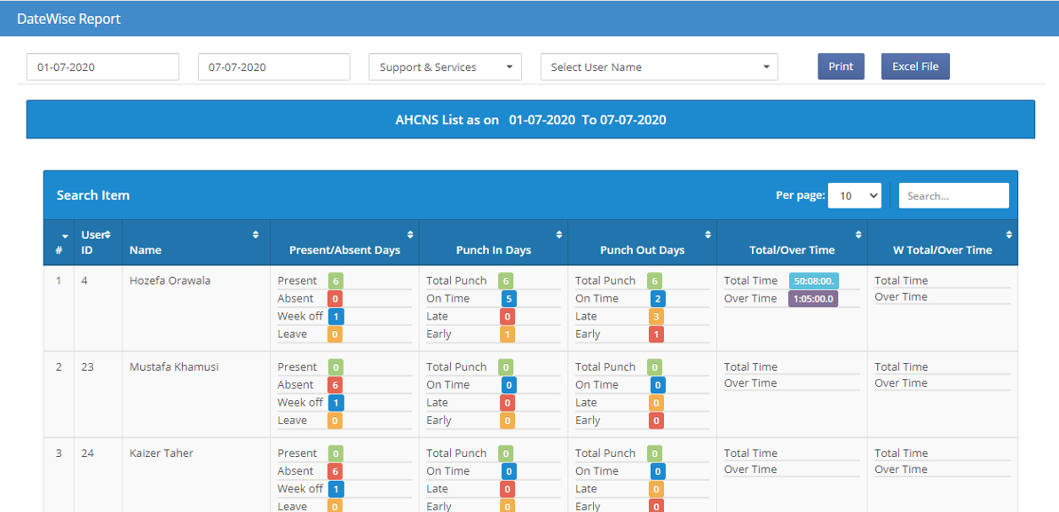This screenshot has width=1059, height=512.
Task: Sort by the # column arrow
Action: tap(65, 236)
